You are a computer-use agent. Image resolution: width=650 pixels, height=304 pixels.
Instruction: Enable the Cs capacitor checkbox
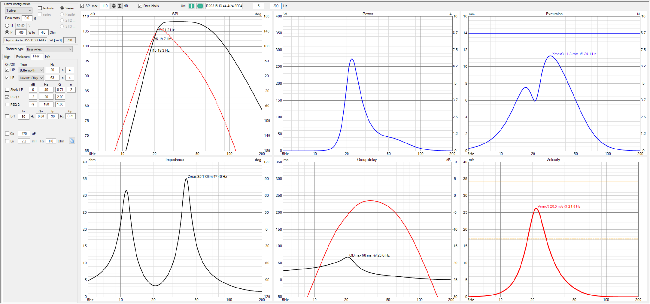(x=7, y=134)
